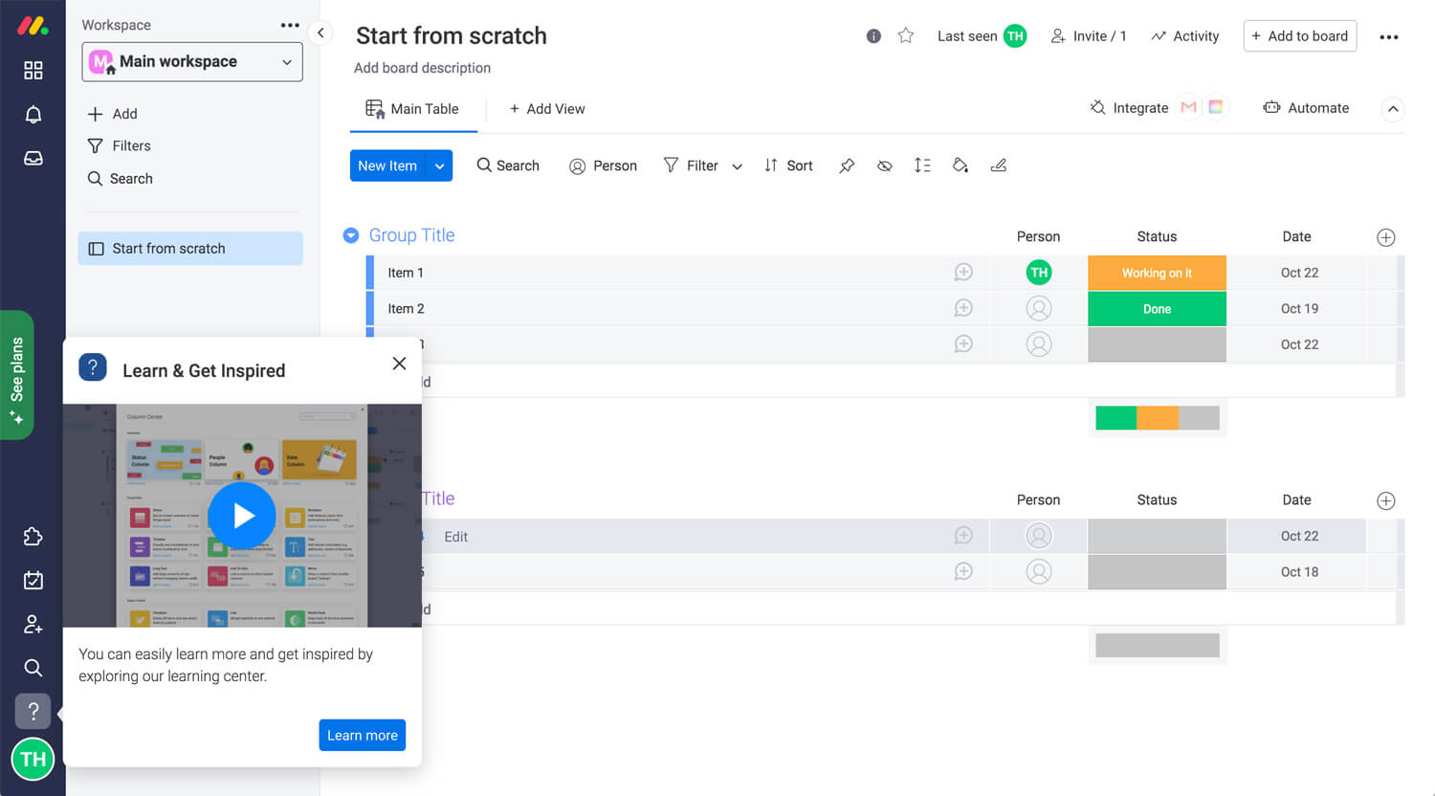Image resolution: width=1435 pixels, height=796 pixels.
Task: Open workspace options three-dot menu
Action: (x=290, y=25)
